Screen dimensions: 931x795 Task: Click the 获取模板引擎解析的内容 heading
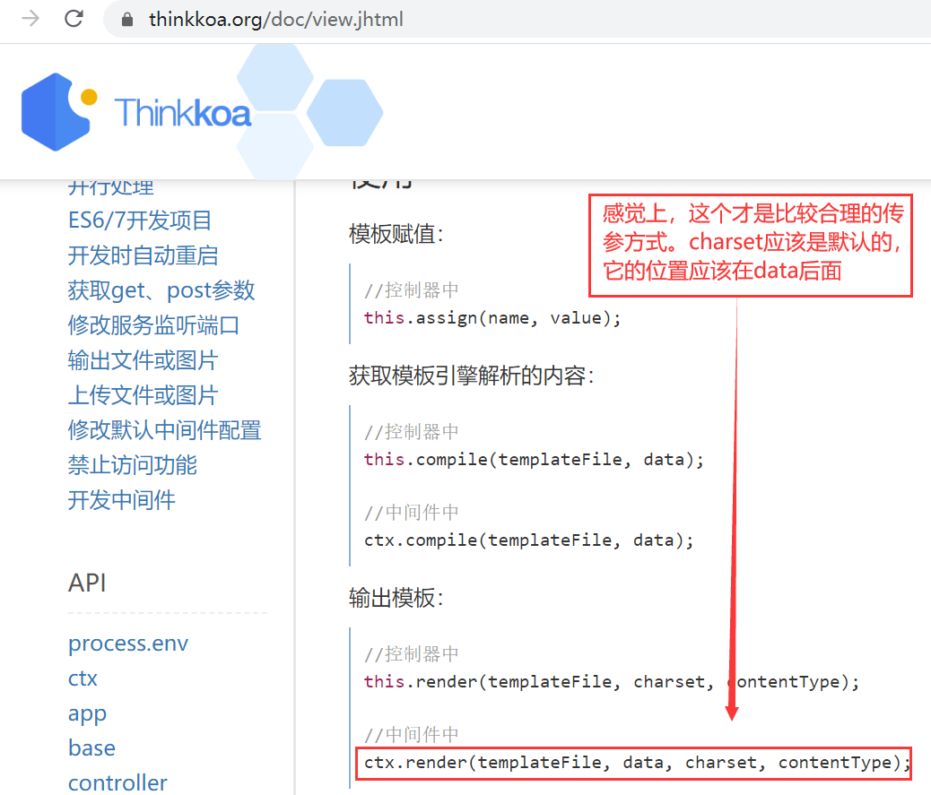[472, 376]
